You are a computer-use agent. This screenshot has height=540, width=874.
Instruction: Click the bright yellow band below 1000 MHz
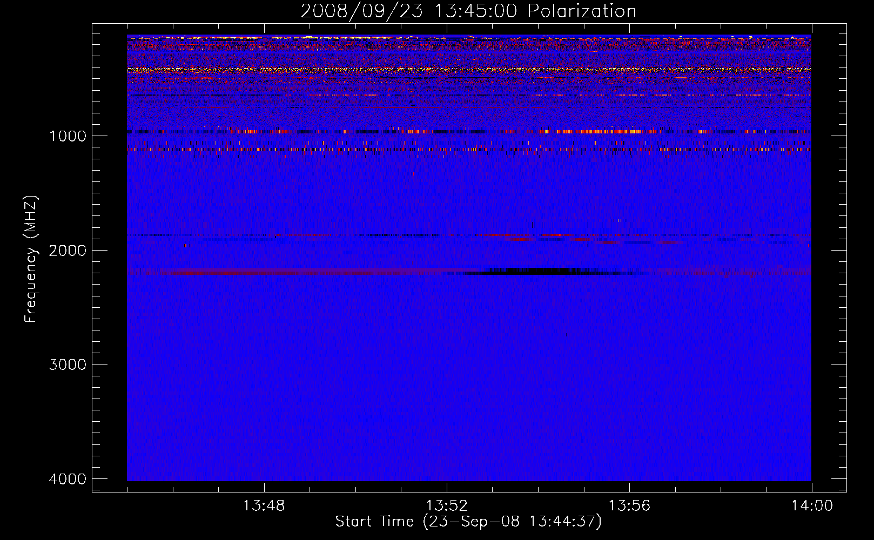coord(469,70)
